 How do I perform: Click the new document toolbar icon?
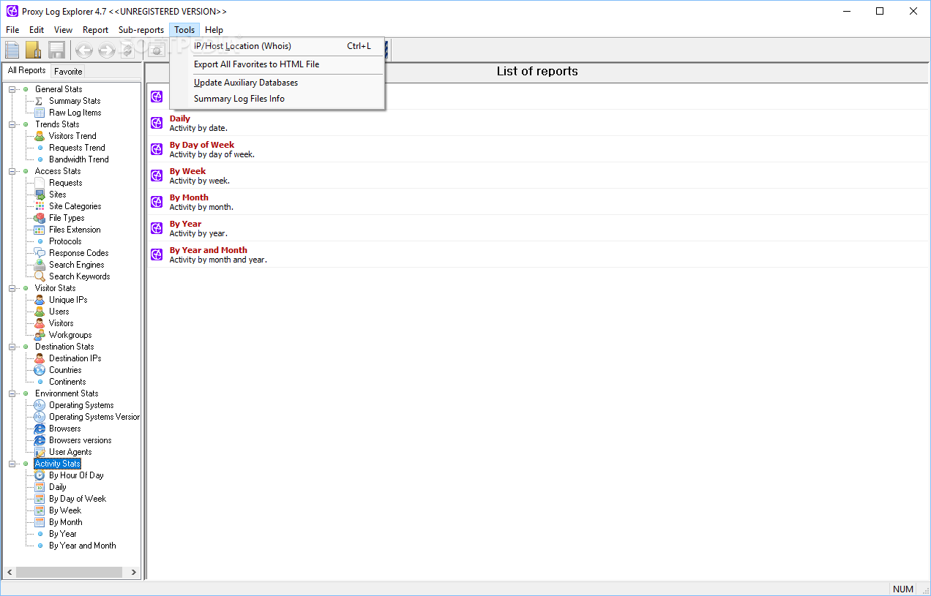click(x=12, y=50)
